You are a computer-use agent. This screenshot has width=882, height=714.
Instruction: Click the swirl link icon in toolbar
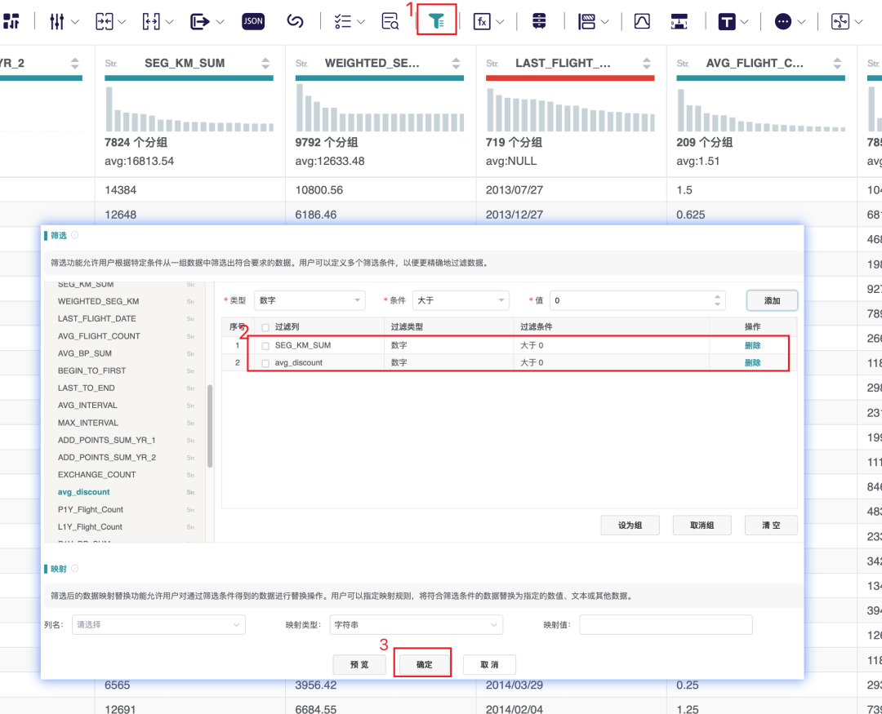296,21
